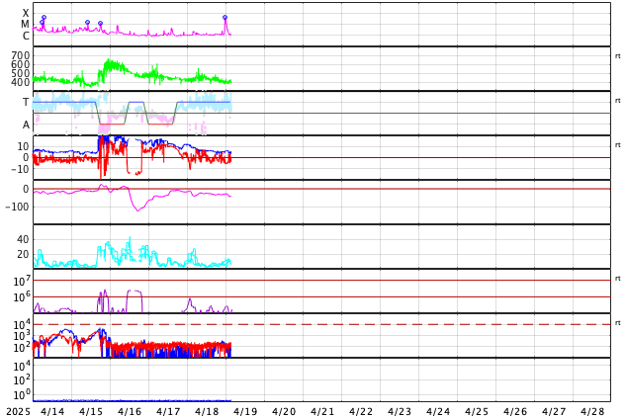This screenshot has height=419, width=627.
Task: Click the 'rt' label beside the T/A sector panel
Action: [x=618, y=101]
